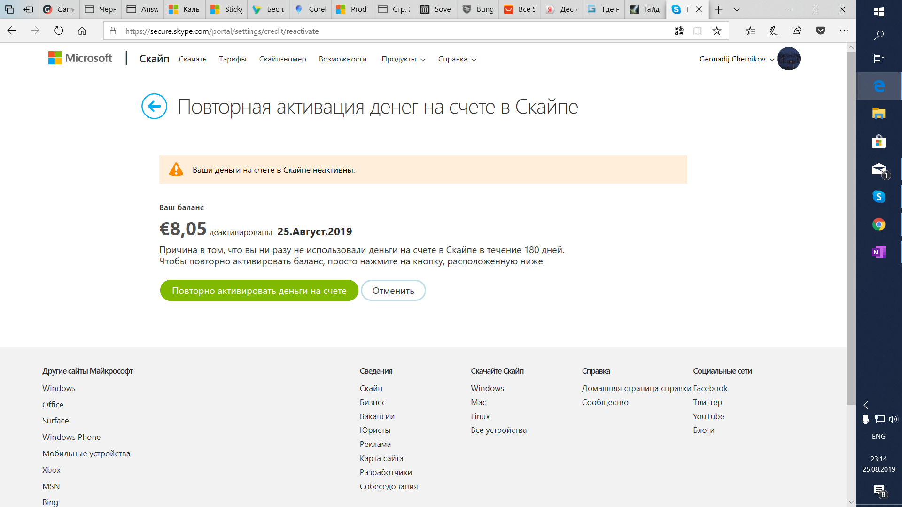
Task: Click the translate page icon in address bar
Action: [x=679, y=31]
